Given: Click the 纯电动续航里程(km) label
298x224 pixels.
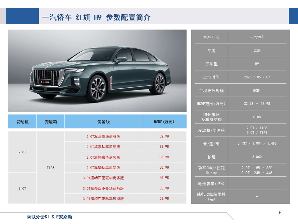Looking at the screenshot, I should tap(211, 197).
